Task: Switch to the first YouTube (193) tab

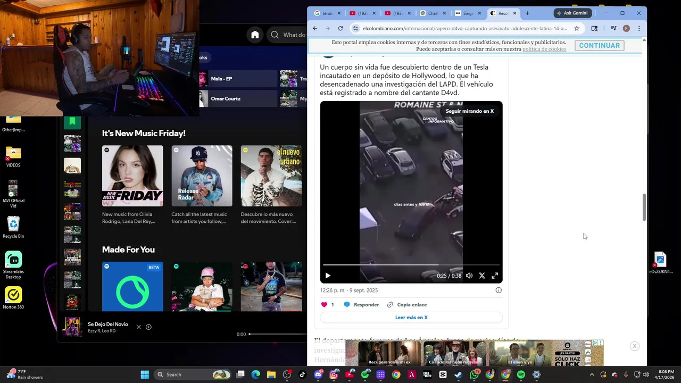Action: 362,13
